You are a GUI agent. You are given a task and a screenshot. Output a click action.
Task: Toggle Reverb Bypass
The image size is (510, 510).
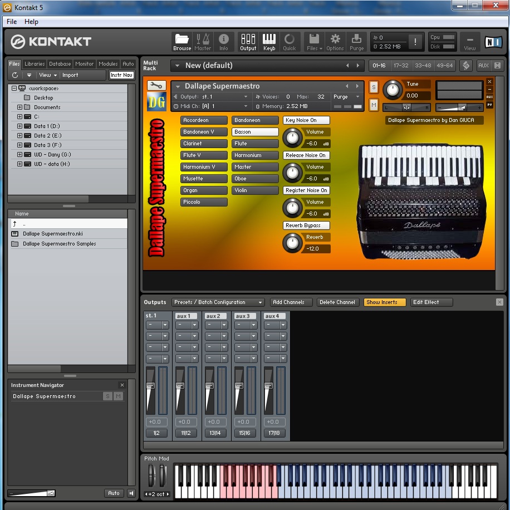[306, 225]
